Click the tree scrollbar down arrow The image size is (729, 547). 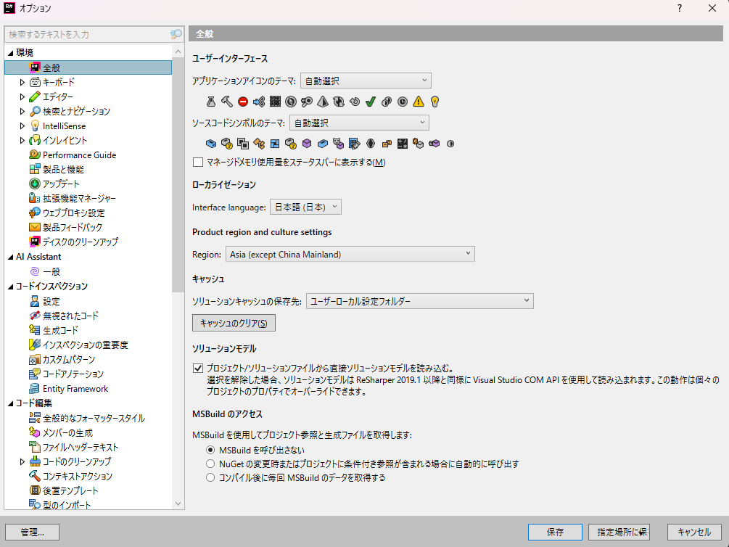178,503
